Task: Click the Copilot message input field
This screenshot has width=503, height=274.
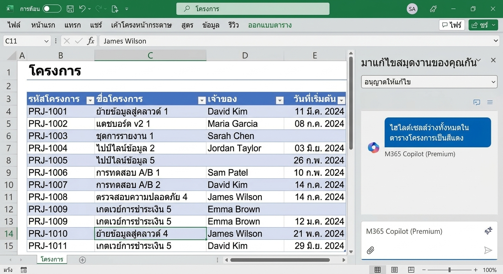Action: coord(429,240)
